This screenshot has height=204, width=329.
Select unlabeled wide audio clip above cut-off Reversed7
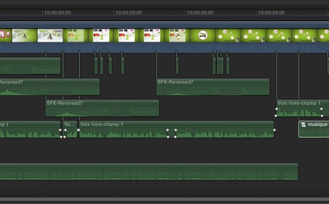[x=30, y=66]
